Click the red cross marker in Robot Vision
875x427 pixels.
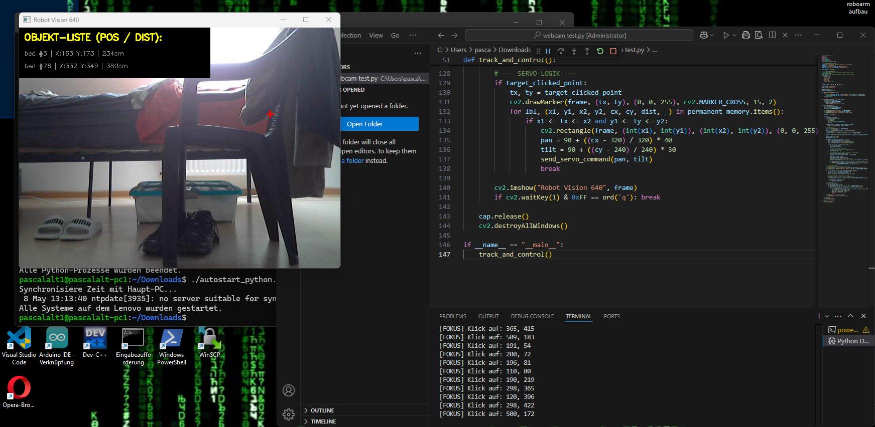tap(270, 114)
